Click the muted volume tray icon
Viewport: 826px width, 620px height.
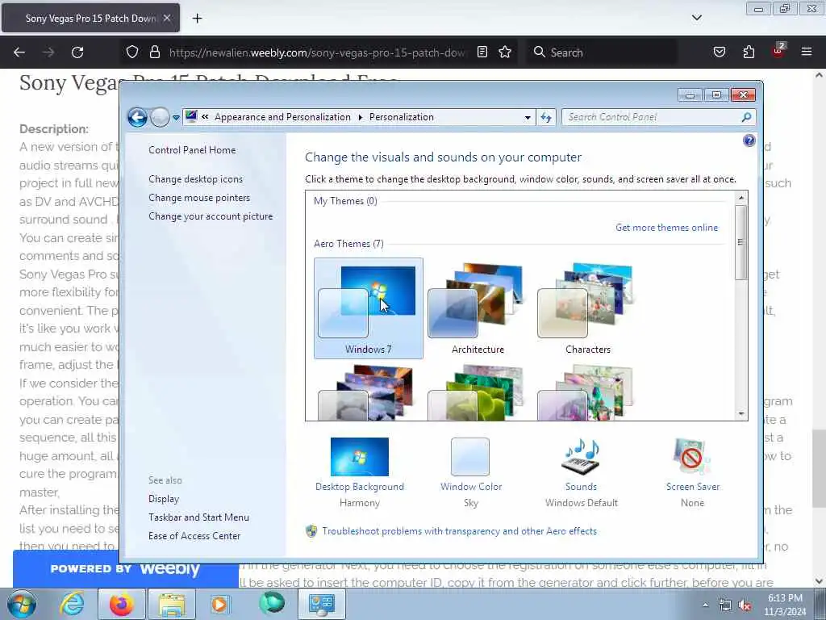point(745,605)
